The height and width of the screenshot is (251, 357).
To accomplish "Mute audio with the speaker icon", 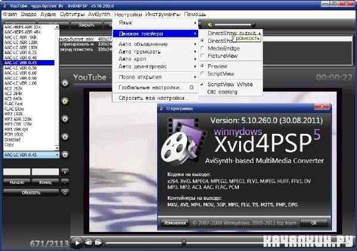I will point(210,24).
